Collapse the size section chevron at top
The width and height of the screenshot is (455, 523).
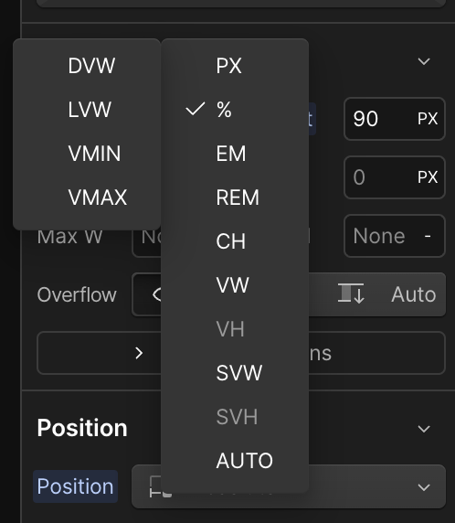(x=424, y=61)
